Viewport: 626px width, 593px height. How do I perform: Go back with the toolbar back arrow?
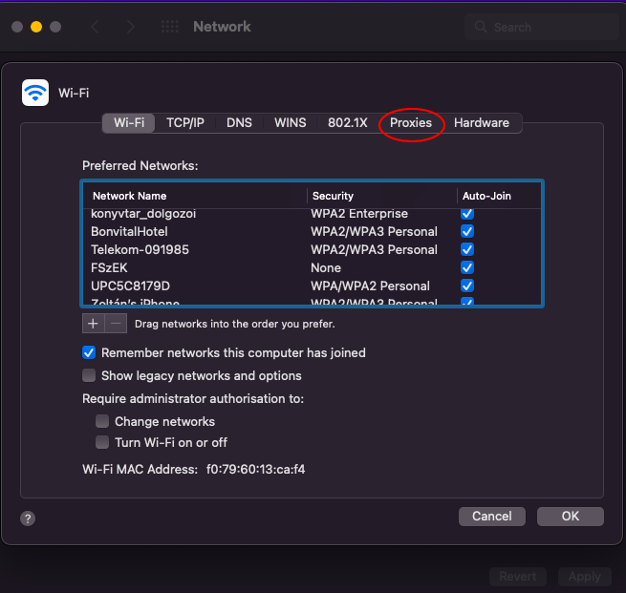tap(95, 27)
